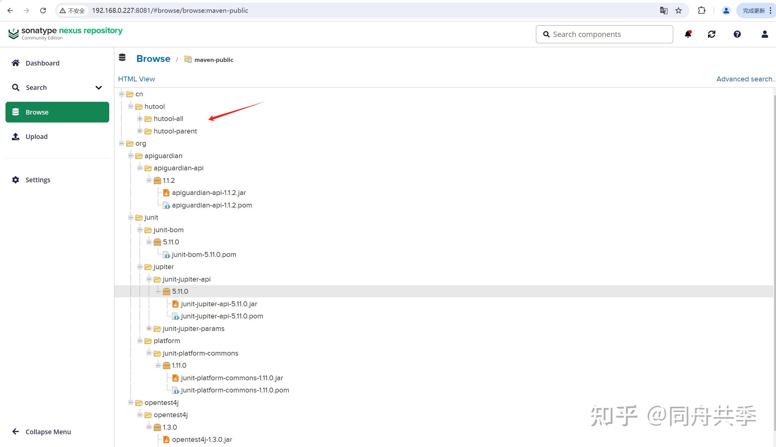Open the Upload sidebar item

[36, 137]
